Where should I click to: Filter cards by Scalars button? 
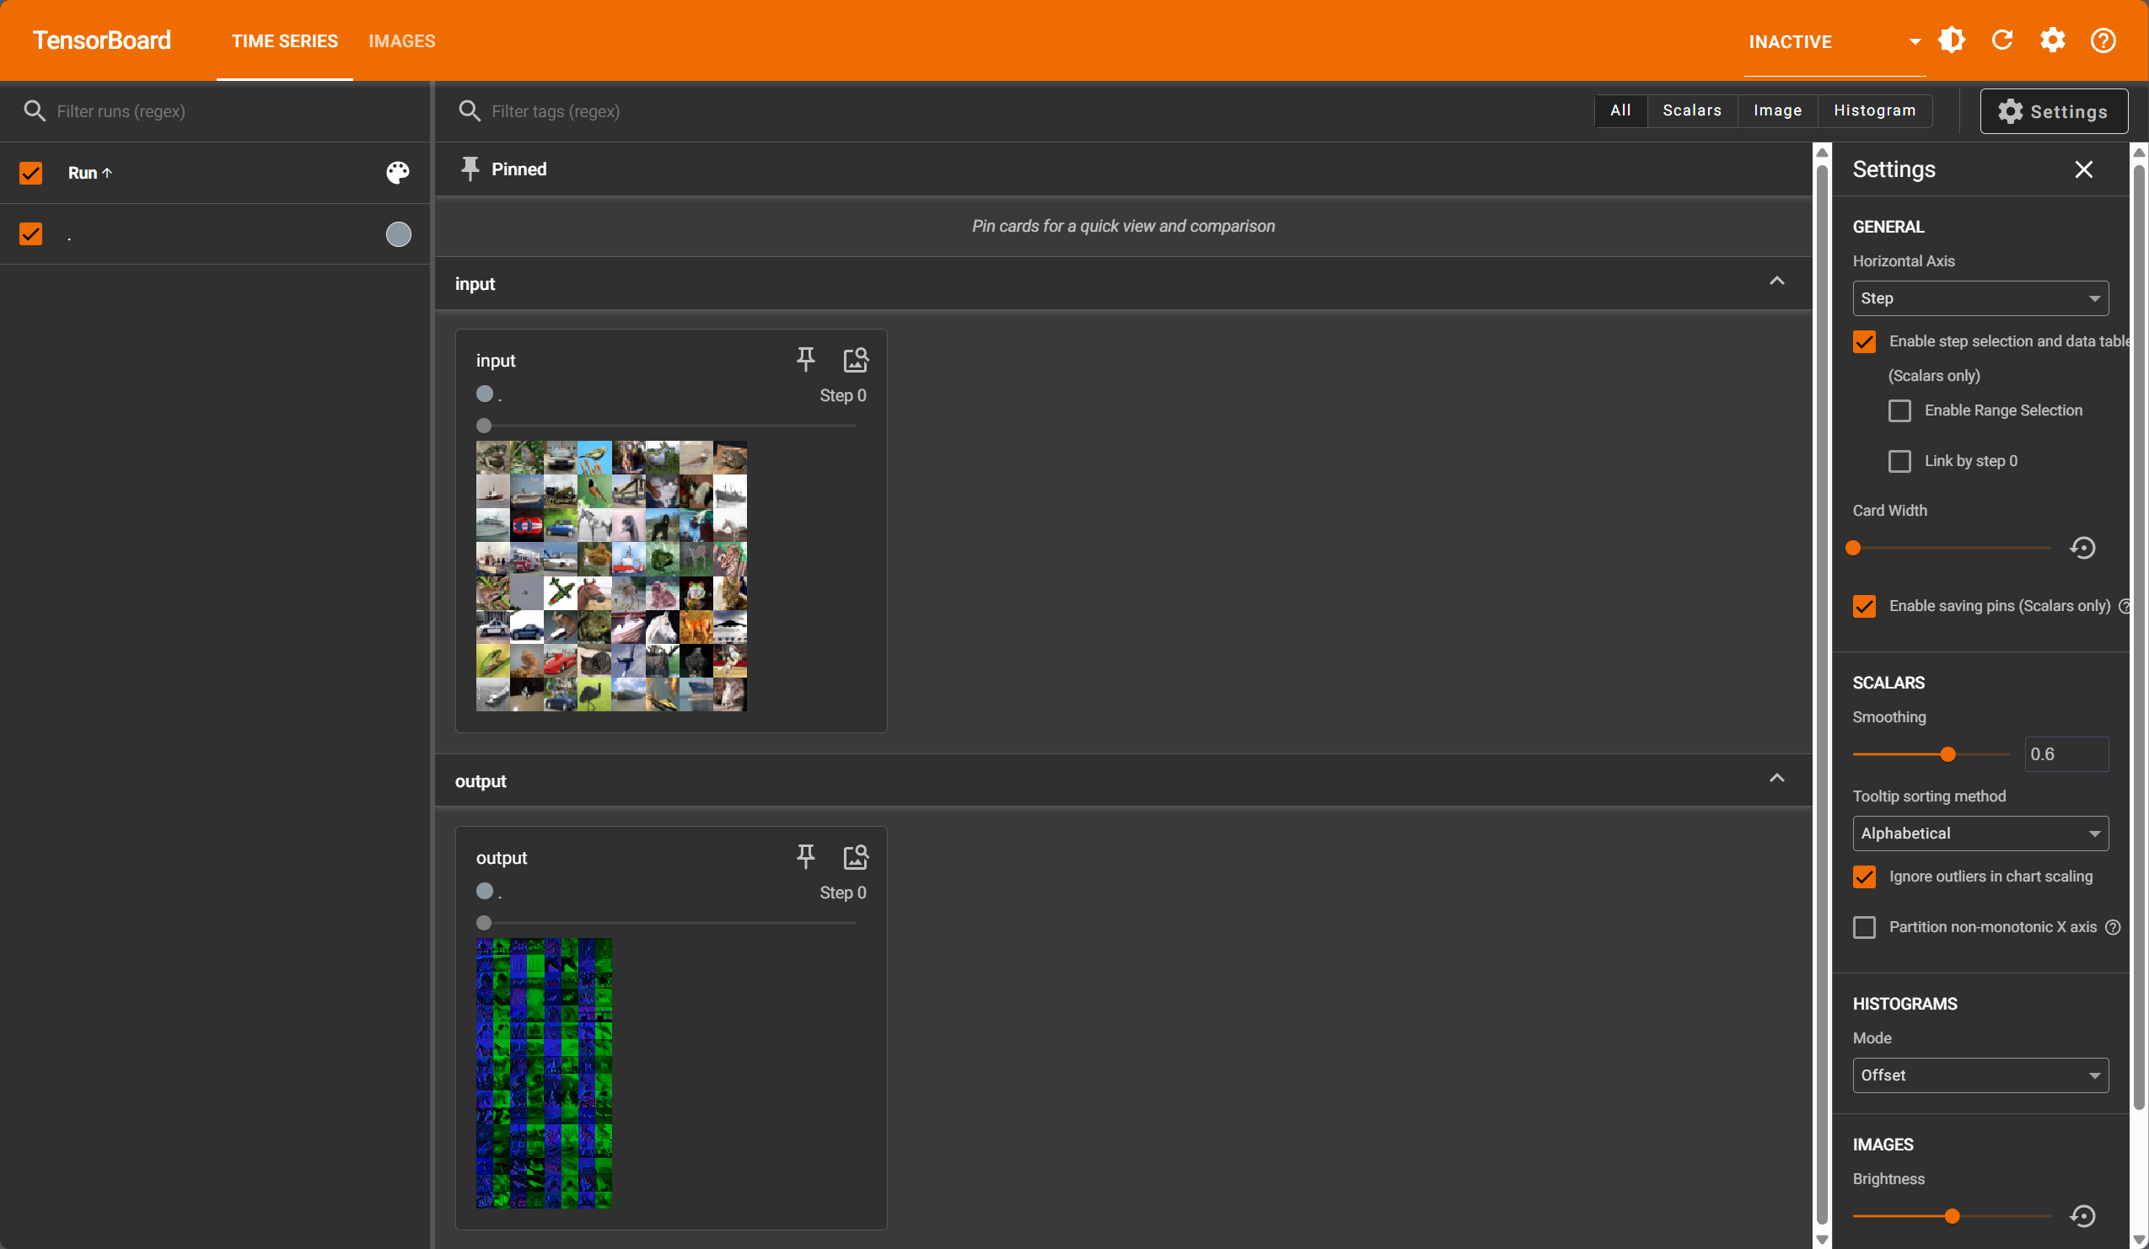tap(1691, 111)
